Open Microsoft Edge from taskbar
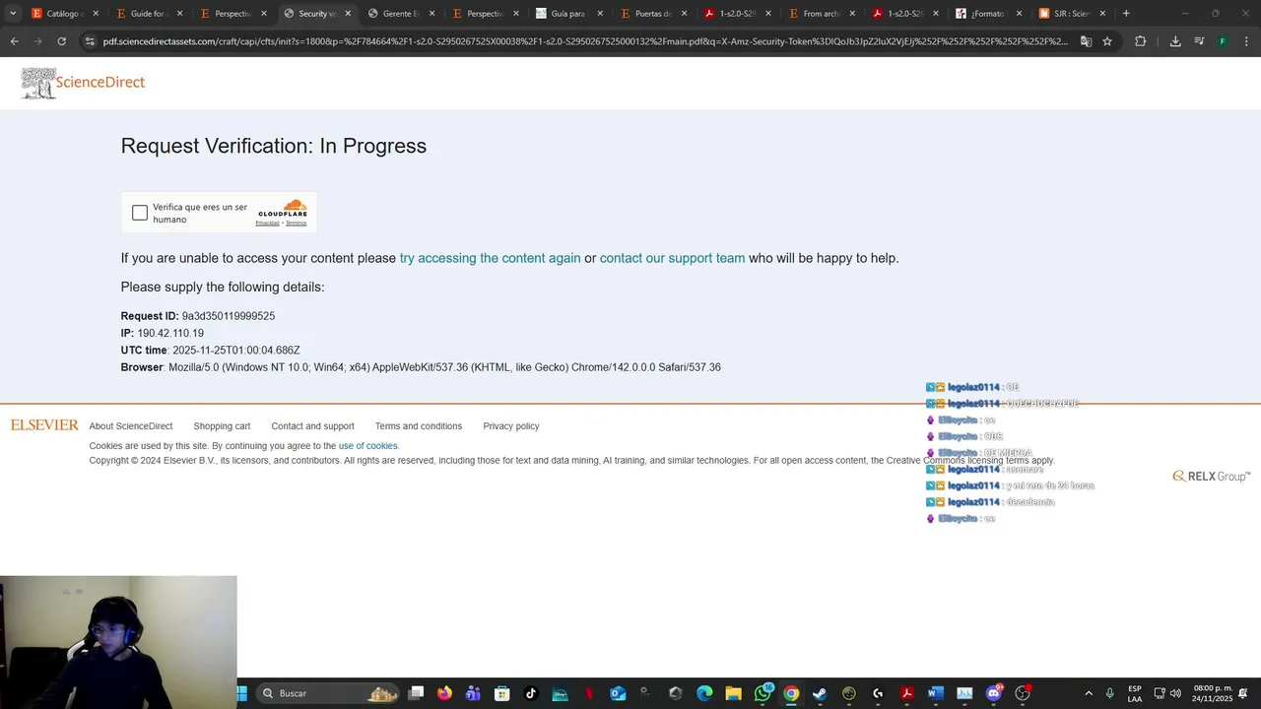The width and height of the screenshot is (1261, 709). click(704, 693)
